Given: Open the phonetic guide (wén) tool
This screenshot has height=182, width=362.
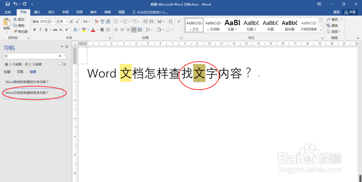Looking at the screenshot, I should [102, 21].
